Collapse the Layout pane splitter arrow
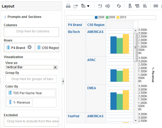The width and height of the screenshot is (162, 128). coord(63,81)
